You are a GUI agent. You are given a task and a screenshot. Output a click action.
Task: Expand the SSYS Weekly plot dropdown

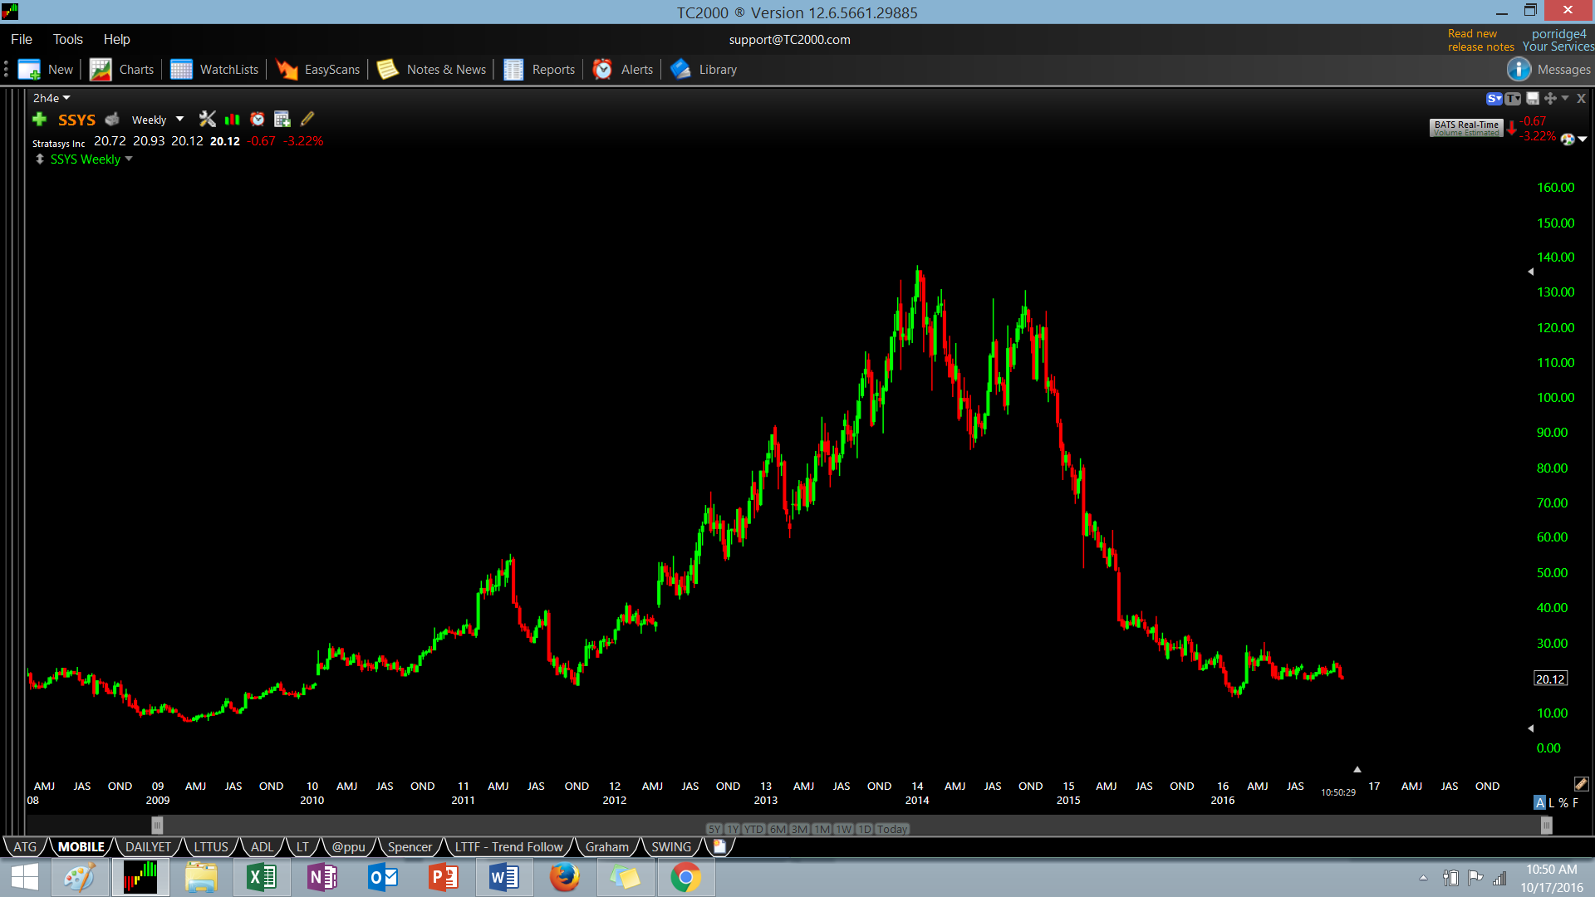pyautogui.click(x=129, y=159)
